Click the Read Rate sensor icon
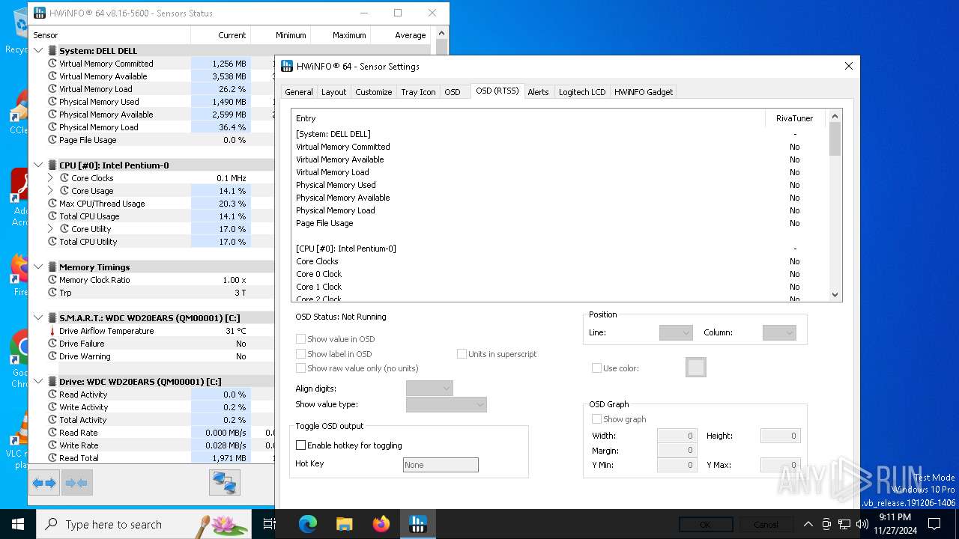The height and width of the screenshot is (539, 959). (52, 433)
